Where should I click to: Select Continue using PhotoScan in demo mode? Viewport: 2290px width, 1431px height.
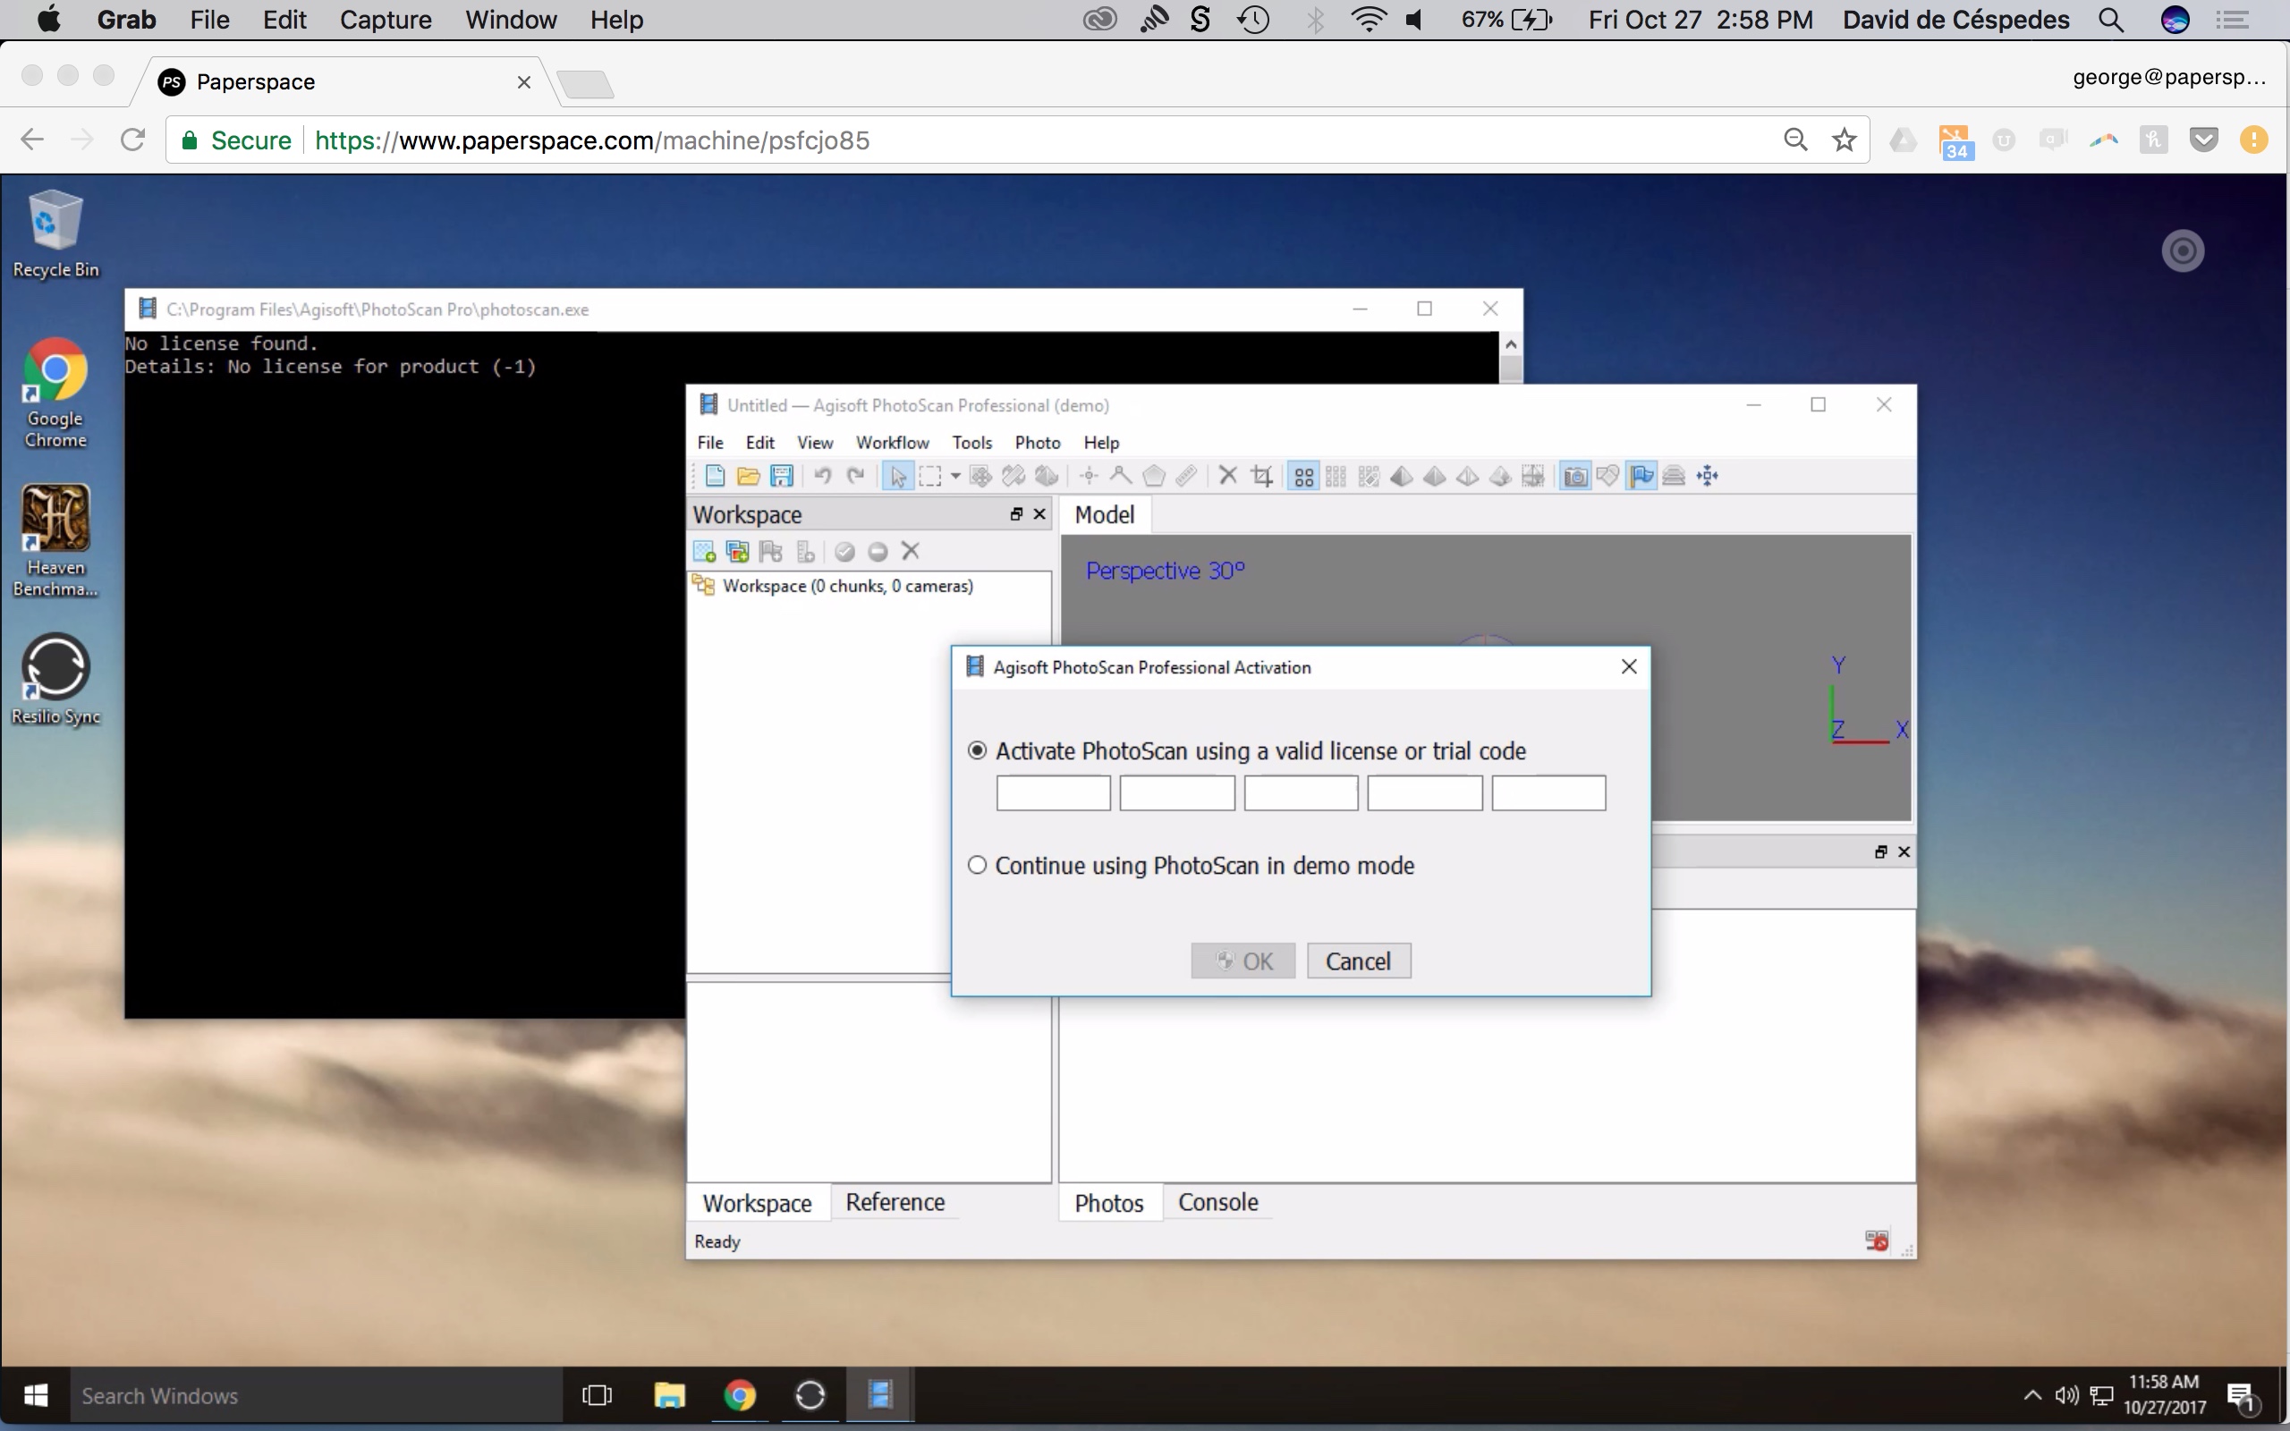point(976,866)
